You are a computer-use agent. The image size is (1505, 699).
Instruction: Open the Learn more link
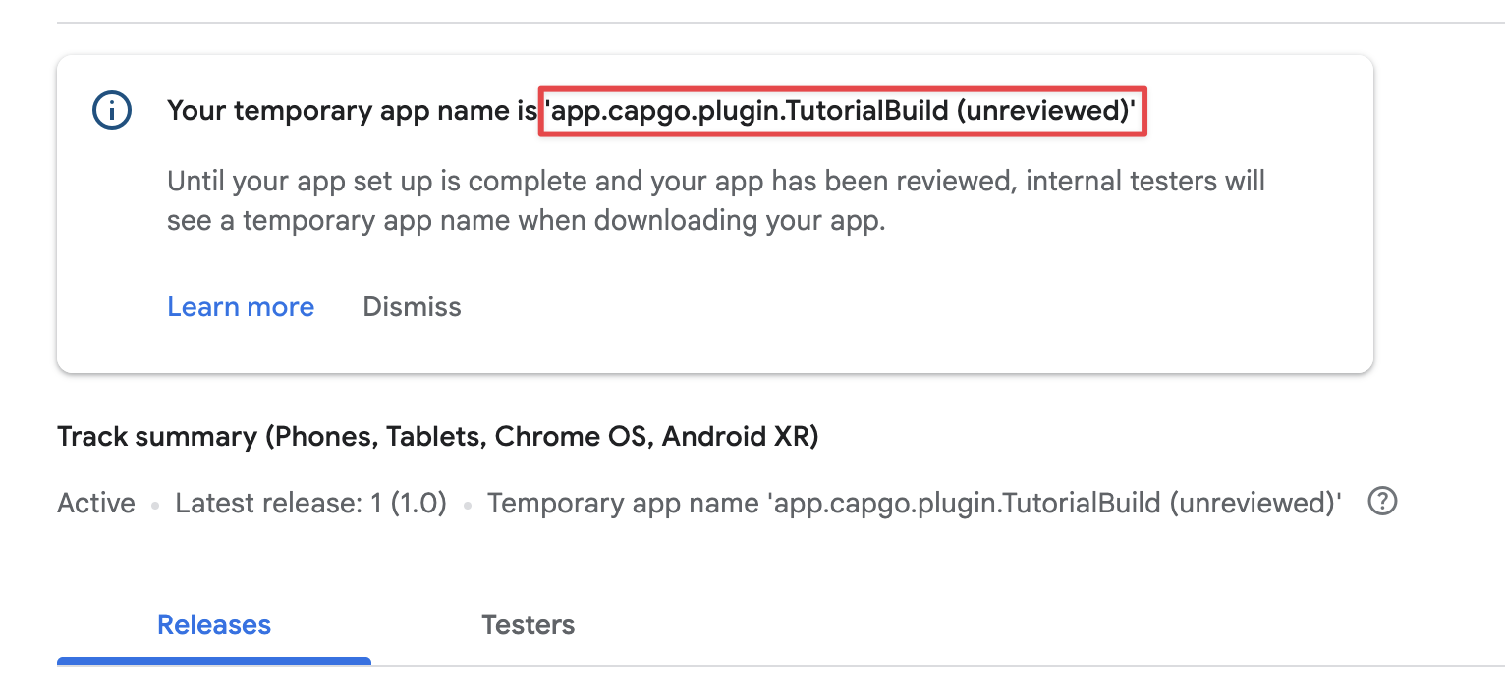(x=241, y=306)
